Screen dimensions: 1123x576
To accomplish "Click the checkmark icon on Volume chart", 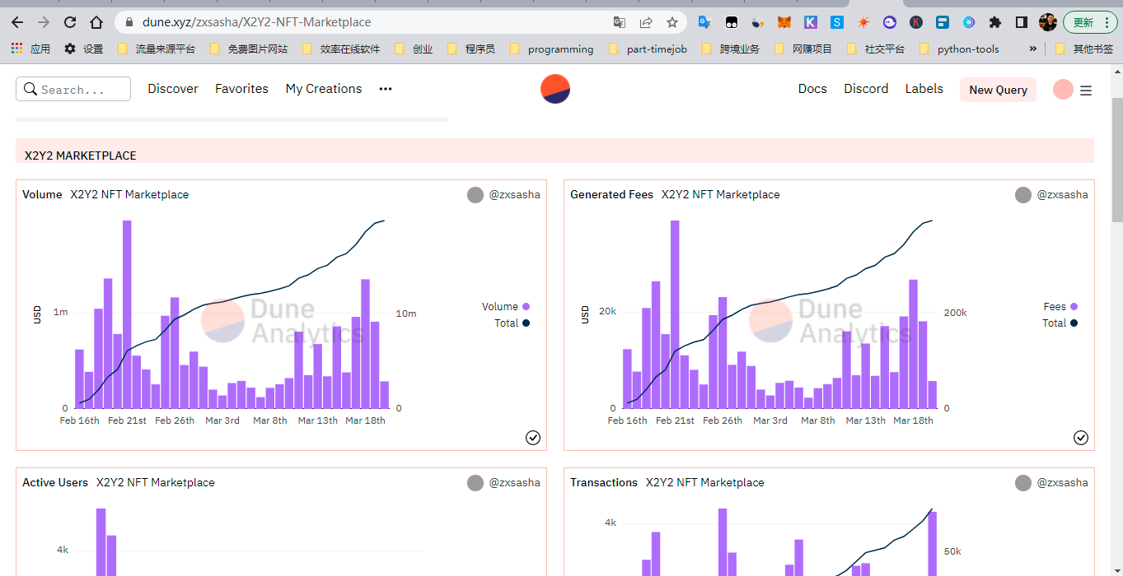I will (x=533, y=438).
